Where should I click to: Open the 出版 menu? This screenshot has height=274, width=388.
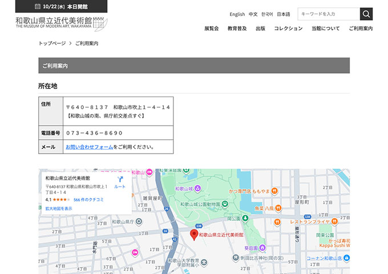(260, 29)
